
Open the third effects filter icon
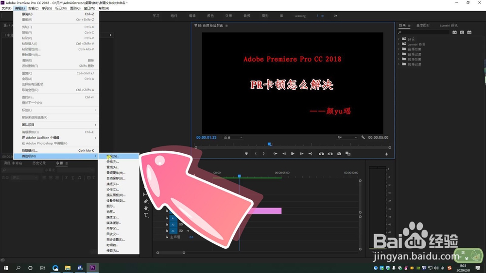tap(469, 32)
